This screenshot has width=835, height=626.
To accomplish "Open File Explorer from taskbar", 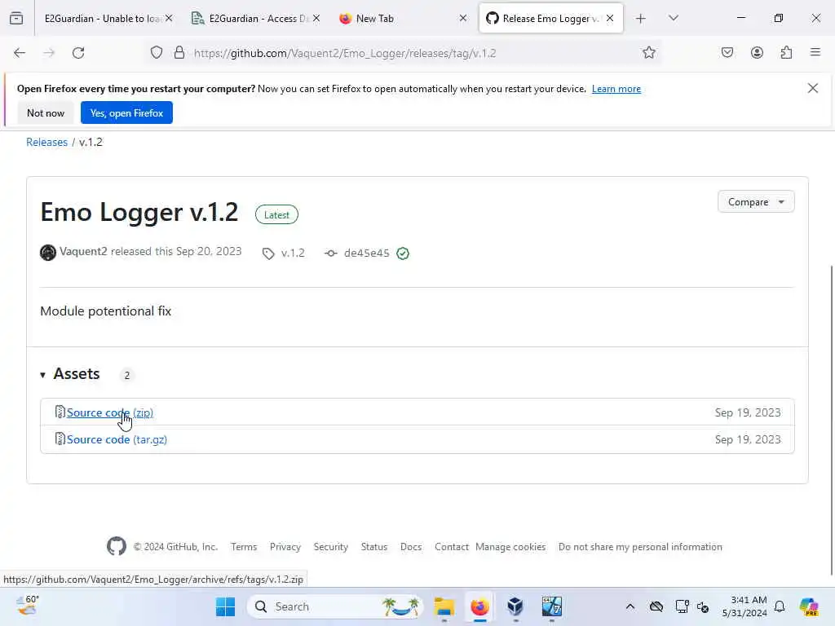I will pos(444,606).
